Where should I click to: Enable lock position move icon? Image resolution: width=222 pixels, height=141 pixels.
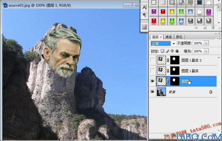pyautogui.click(x=172, y=51)
